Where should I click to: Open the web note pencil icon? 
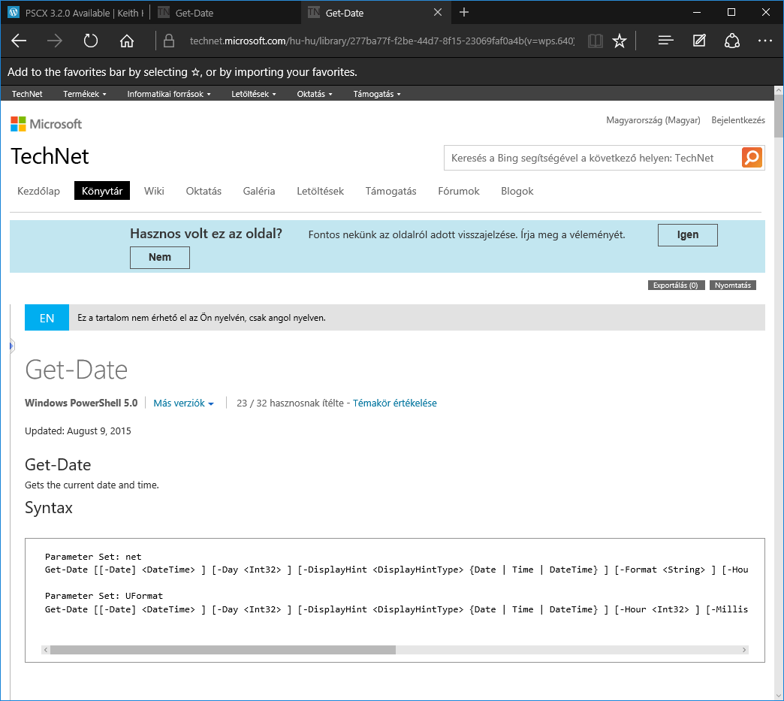point(699,41)
